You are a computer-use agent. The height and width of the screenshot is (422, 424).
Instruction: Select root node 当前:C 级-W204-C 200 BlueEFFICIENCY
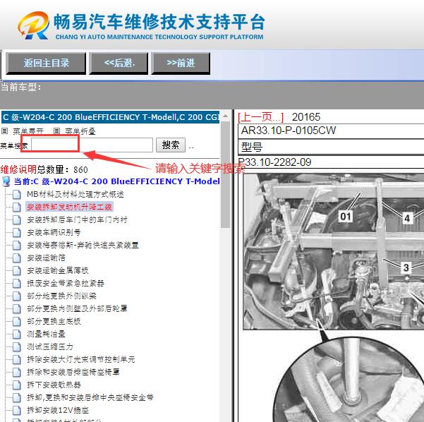click(x=116, y=181)
